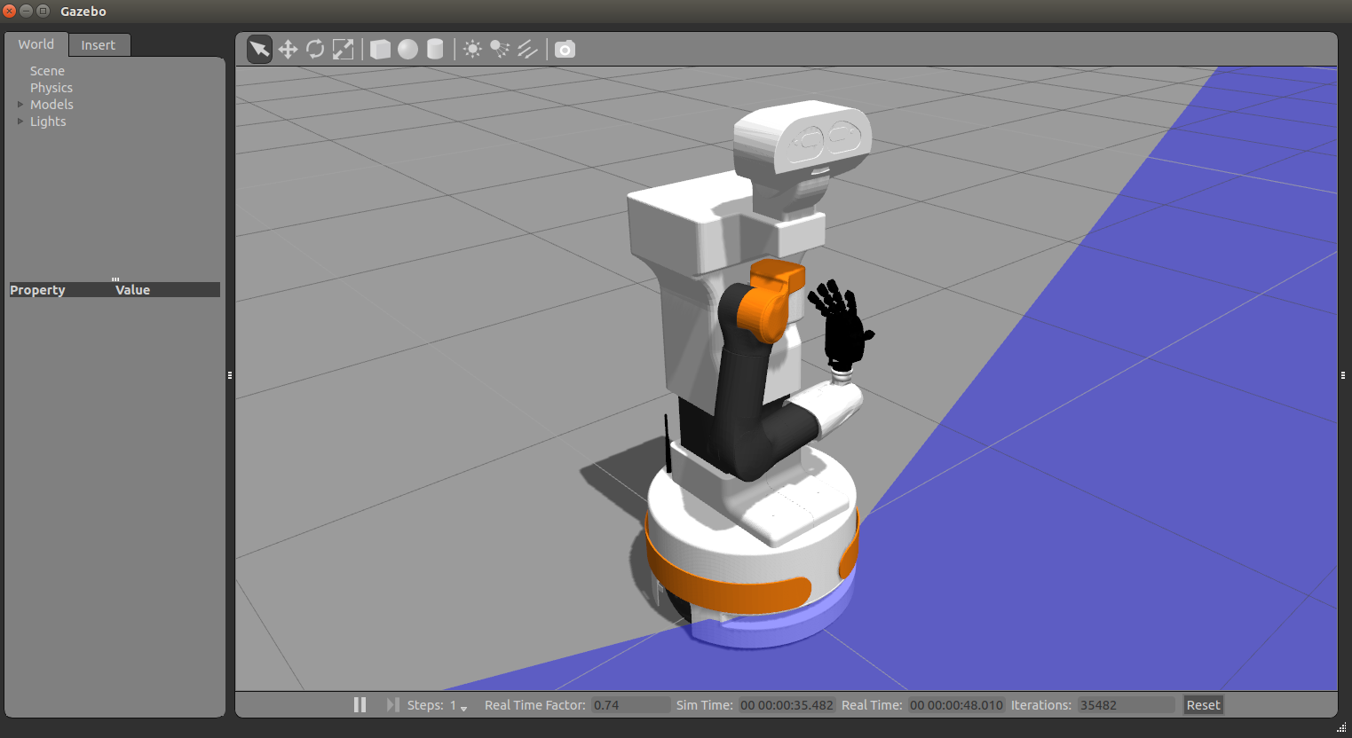Insert a cylinder shape
The height and width of the screenshot is (738, 1352).
[x=435, y=49]
